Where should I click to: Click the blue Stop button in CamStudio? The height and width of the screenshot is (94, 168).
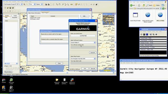[147, 34]
